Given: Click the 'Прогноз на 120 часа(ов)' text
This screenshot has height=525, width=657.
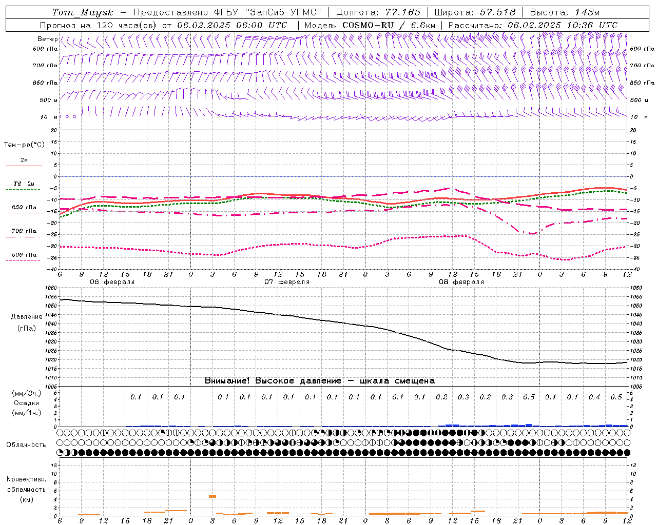Looking at the screenshot, I should (x=99, y=25).
